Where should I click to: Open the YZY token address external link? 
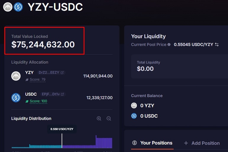pos(62,72)
